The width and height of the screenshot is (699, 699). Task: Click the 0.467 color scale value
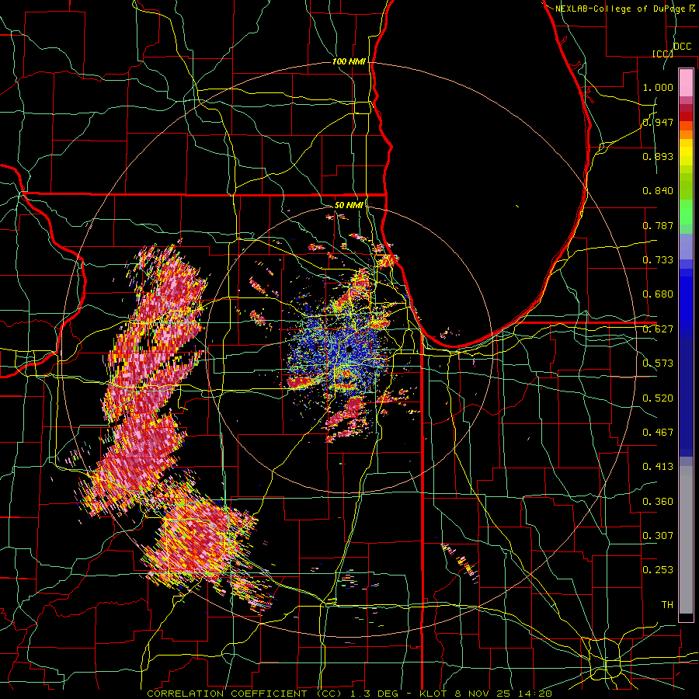pos(658,433)
